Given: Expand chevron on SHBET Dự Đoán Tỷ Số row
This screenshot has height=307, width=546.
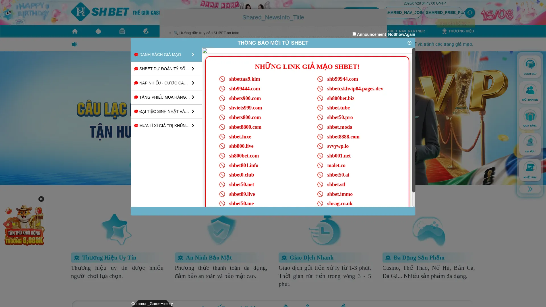Looking at the screenshot, I should [x=193, y=69].
